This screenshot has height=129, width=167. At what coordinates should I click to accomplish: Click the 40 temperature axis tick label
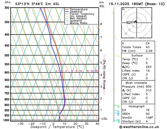[x=97, y=124]
